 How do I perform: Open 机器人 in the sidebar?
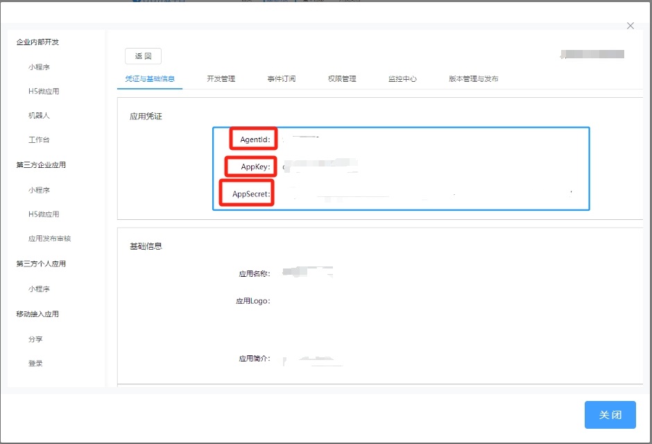click(39, 115)
